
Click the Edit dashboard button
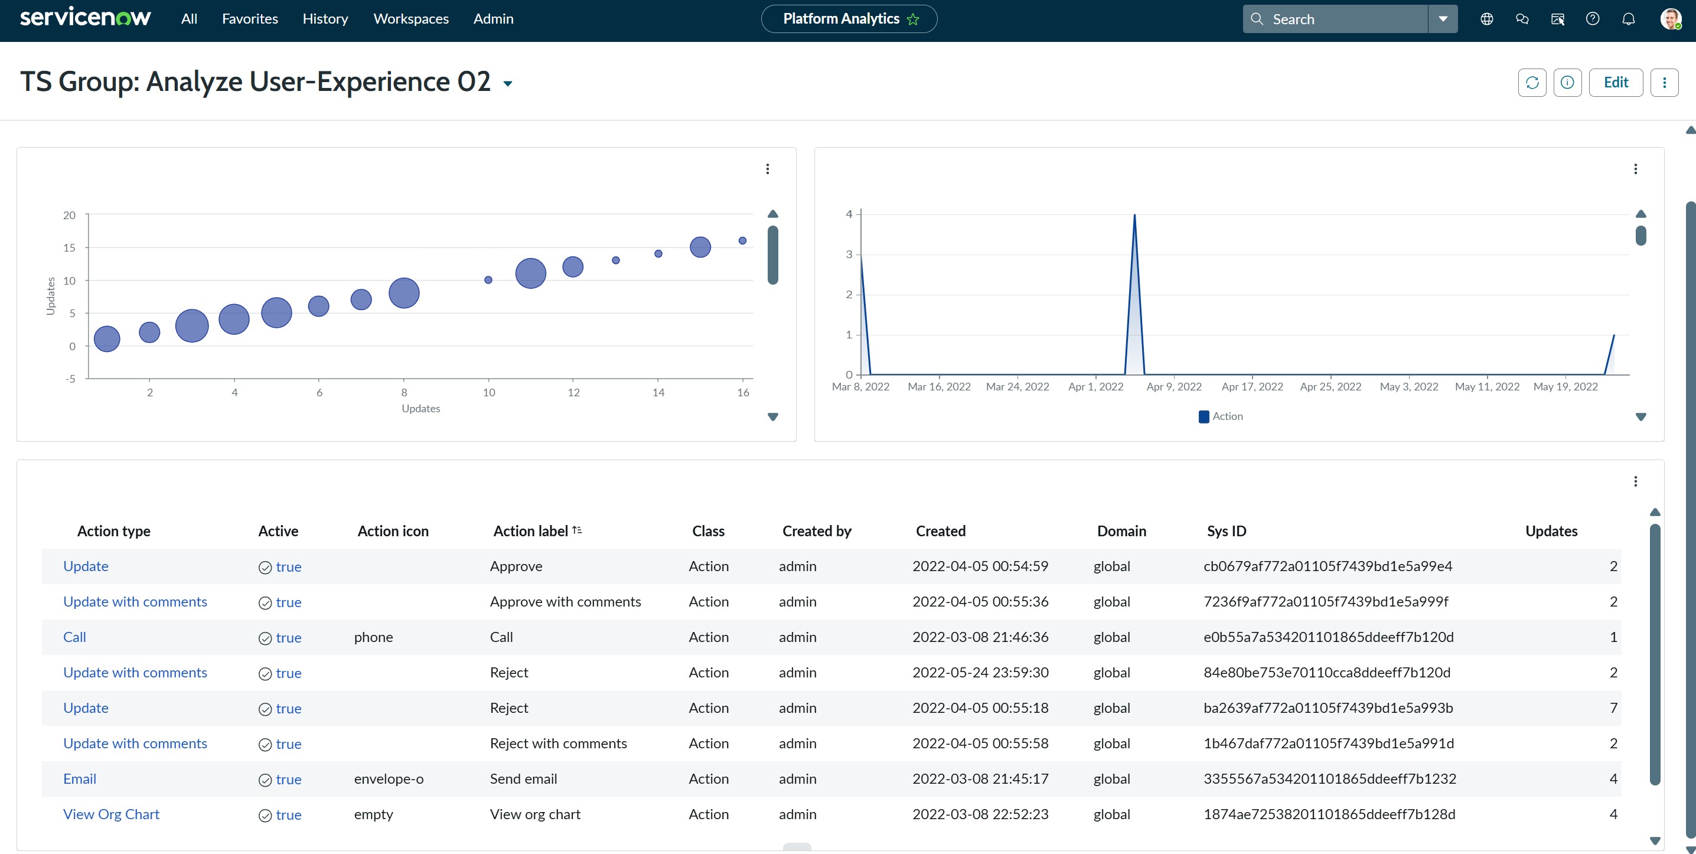click(1616, 82)
